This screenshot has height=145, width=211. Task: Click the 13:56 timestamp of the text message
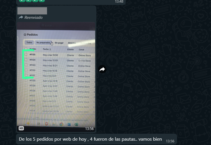pyautogui.click(x=170, y=141)
